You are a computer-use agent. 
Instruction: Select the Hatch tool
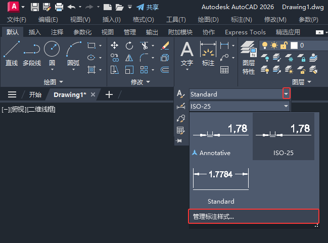click(91, 70)
